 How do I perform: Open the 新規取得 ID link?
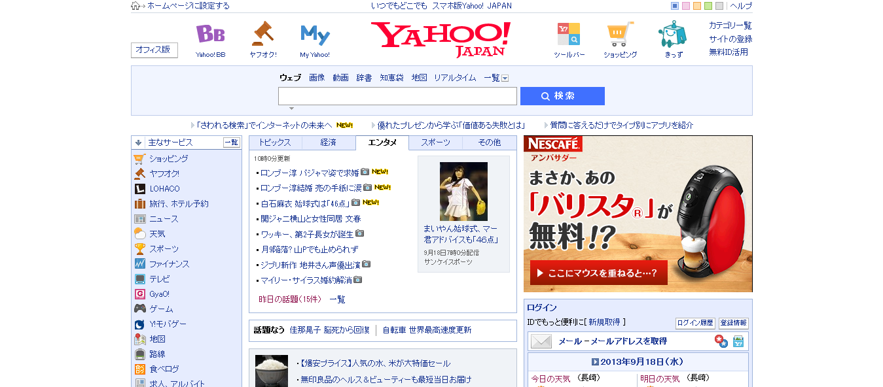tap(604, 322)
